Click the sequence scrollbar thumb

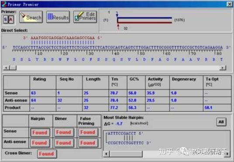click(x=13, y=68)
